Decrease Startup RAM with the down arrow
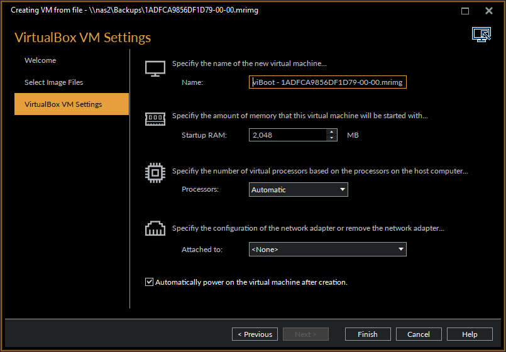The image size is (506, 352). coord(331,138)
